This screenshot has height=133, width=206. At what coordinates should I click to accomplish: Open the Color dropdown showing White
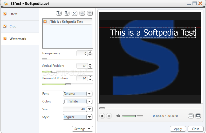[89, 101]
